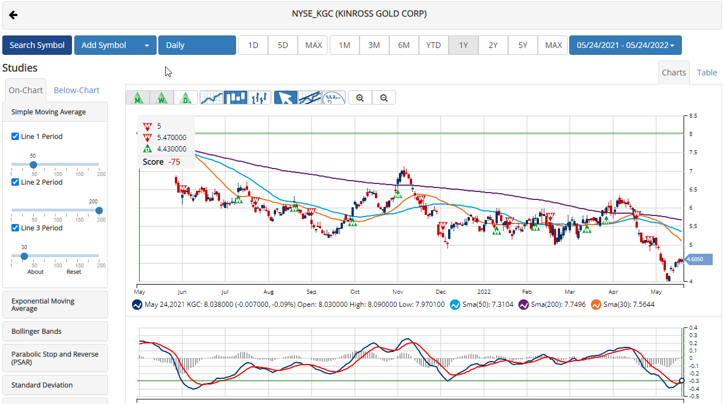
Task: Toggle daily trade triangles (D)
Action: pos(186,98)
